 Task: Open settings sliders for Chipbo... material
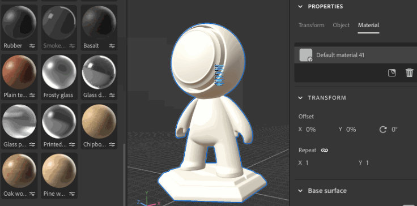112,145
